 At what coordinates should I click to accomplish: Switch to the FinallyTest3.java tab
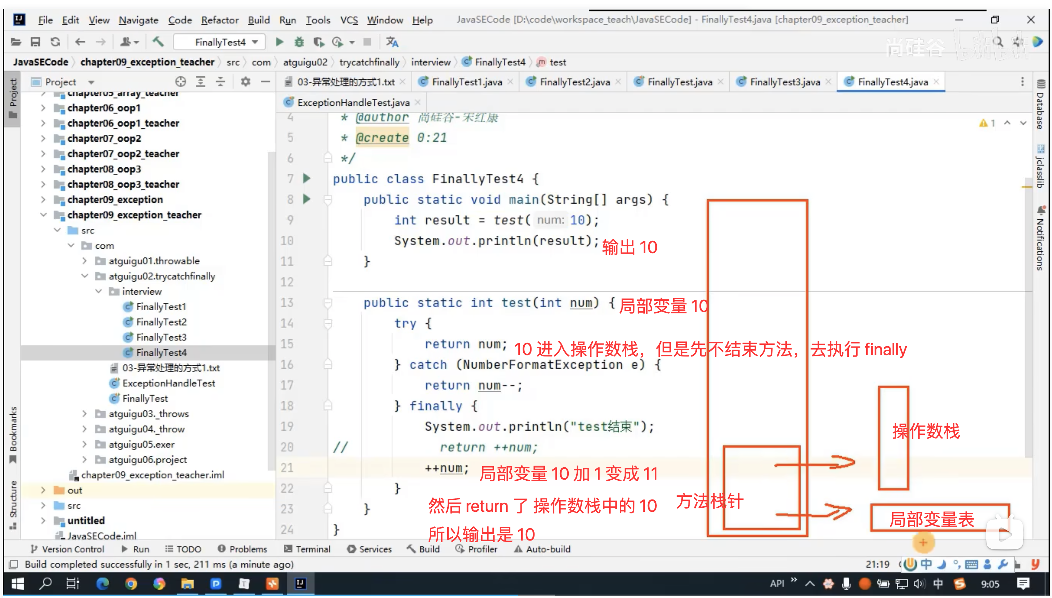coord(785,82)
